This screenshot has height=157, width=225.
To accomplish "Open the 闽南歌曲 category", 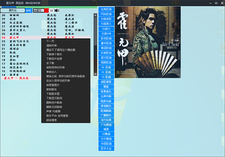I will click(x=106, y=63).
